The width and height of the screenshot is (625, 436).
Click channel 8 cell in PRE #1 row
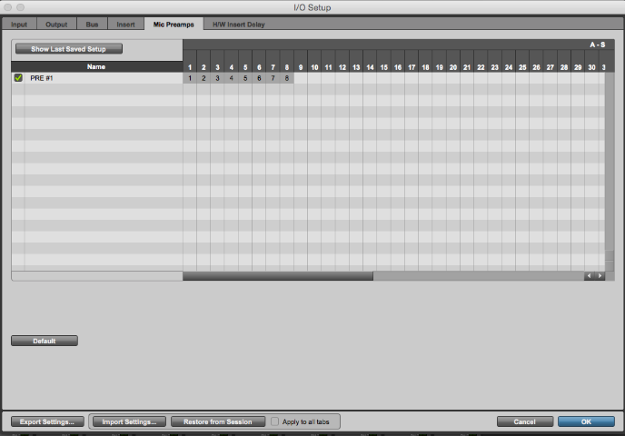coord(287,78)
